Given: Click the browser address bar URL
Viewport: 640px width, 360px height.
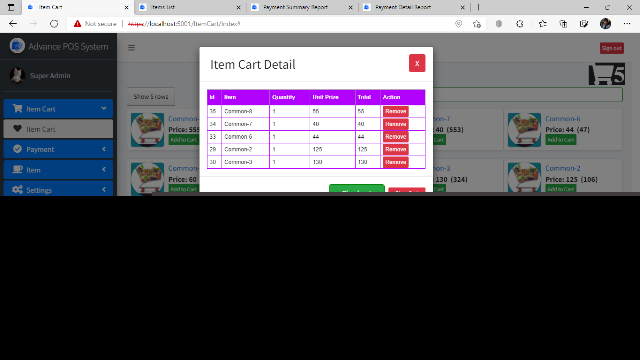Looking at the screenshot, I should point(185,24).
